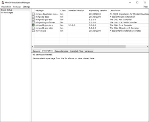The image size is (149, 122).
Task: Switch to the Description tab
Action: click(x=47, y=51)
